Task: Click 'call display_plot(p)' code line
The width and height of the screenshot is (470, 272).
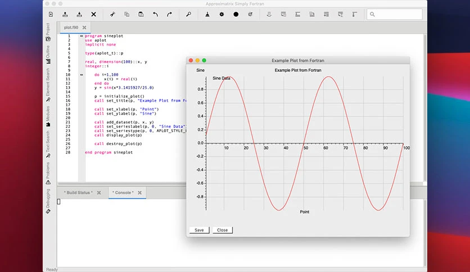Action: (118, 135)
